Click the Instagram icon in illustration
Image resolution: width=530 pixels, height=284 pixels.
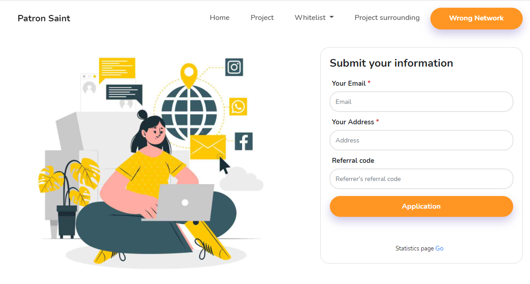click(x=234, y=67)
